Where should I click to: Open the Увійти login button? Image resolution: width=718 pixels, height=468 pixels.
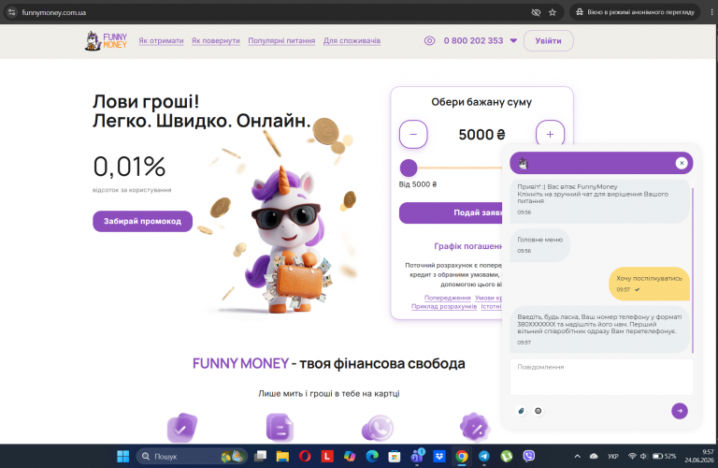(548, 41)
